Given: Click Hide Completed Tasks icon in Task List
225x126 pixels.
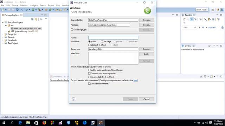Looking at the screenshot, I should 206,19.
